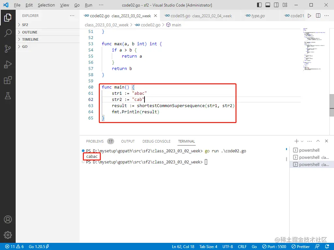Click Tab Size: 4 indentation setting
This screenshot has width=334, height=250.
208,247
